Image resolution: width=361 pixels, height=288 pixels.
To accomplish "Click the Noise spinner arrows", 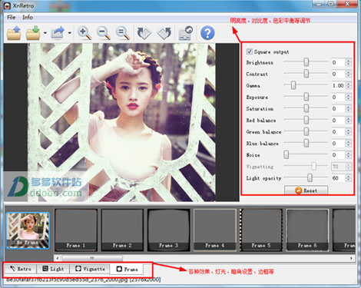I will pos(348,155).
